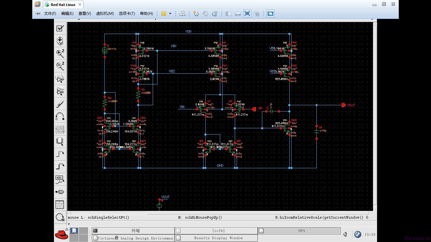Switch to the icfb taskbar window
Image resolution: width=431 pixels, height=242 pixels.
click(216, 231)
